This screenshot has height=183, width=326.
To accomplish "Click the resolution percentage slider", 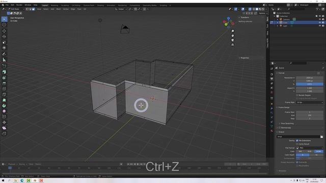I will 310,84.
